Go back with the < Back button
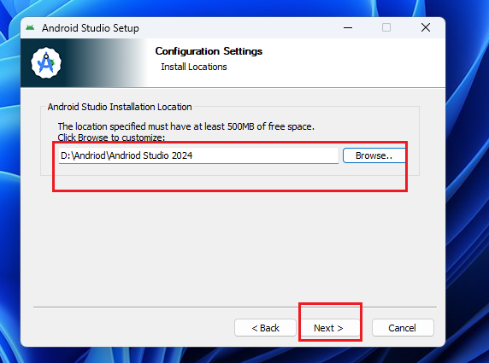This screenshot has height=363, width=489. point(265,327)
